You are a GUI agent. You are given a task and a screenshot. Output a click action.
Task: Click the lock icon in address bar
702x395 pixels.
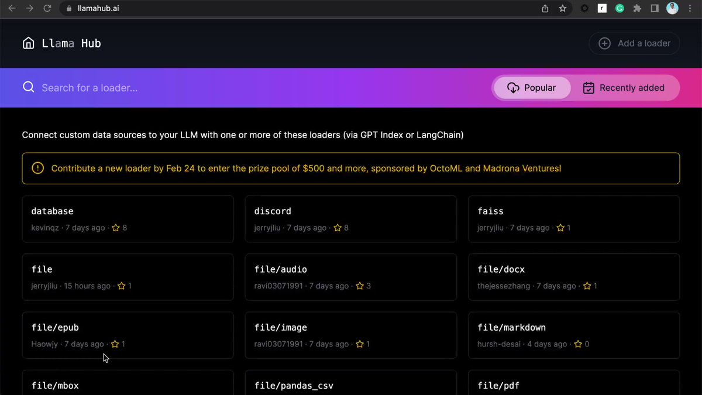pos(68,9)
